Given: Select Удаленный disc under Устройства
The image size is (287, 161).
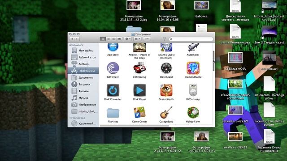Looking at the screenshot, I should [x=83, y=123].
